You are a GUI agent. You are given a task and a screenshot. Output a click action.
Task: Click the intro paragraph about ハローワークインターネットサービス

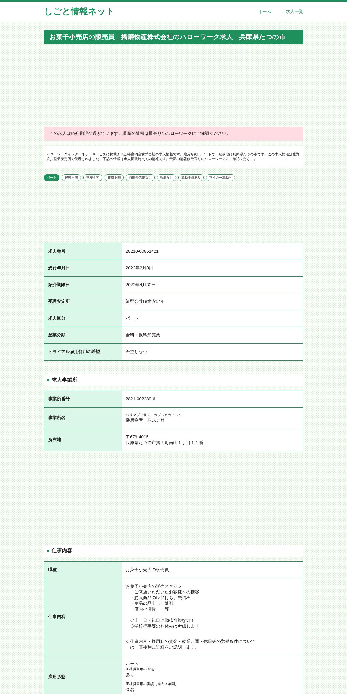(173, 156)
